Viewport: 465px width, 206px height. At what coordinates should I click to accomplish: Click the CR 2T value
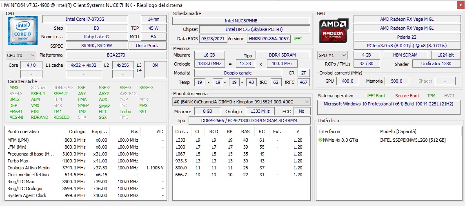pyautogui.click(x=303, y=73)
